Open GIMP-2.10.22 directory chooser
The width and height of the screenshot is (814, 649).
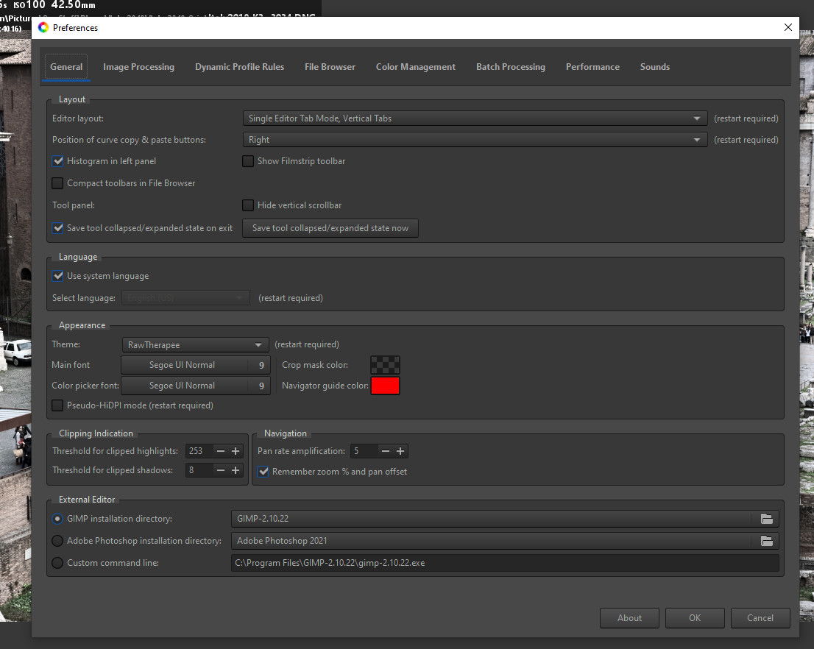505,519
